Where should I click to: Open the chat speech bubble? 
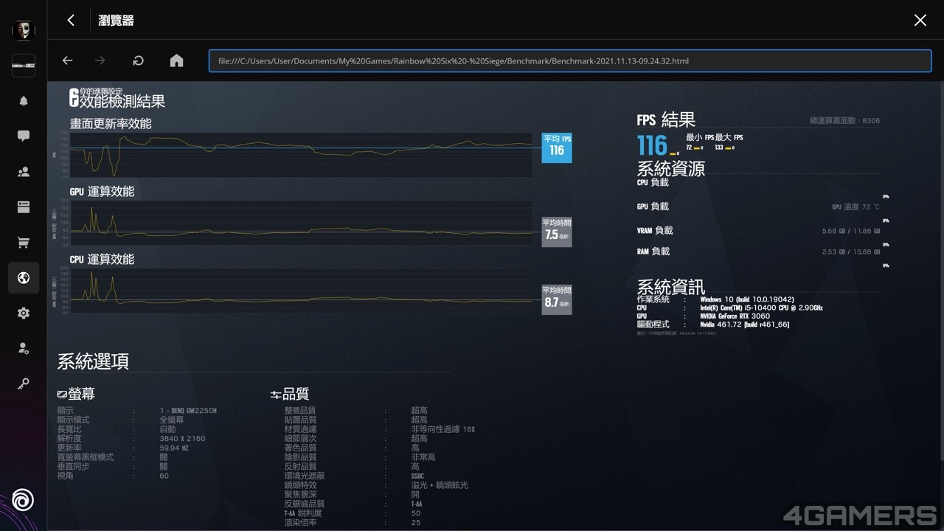24,136
